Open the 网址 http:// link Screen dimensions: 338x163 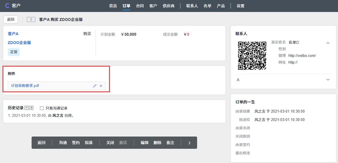293,62
